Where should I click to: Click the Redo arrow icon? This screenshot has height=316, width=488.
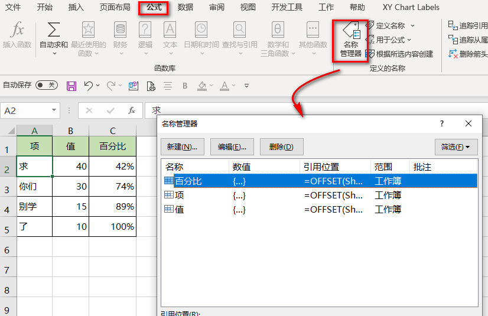click(111, 86)
